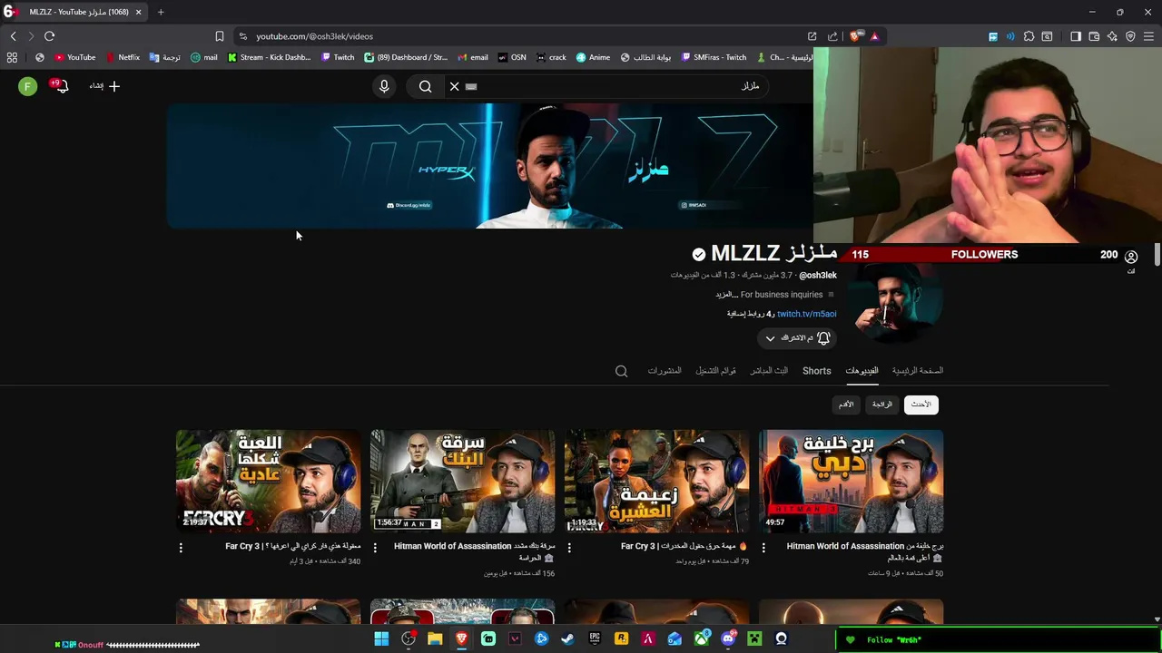
Task: Switch to Shorts channel tab
Action: (816, 371)
